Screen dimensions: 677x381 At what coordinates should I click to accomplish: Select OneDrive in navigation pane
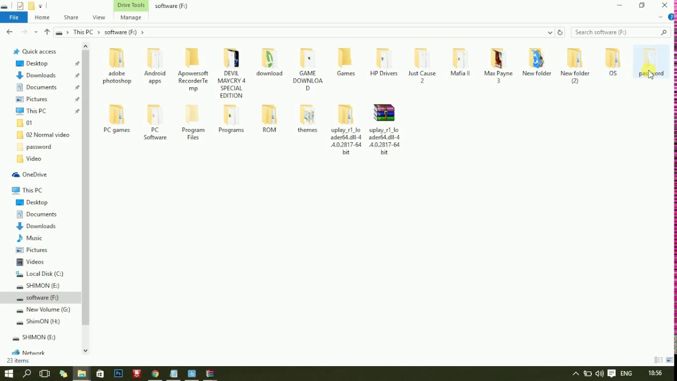pos(34,175)
